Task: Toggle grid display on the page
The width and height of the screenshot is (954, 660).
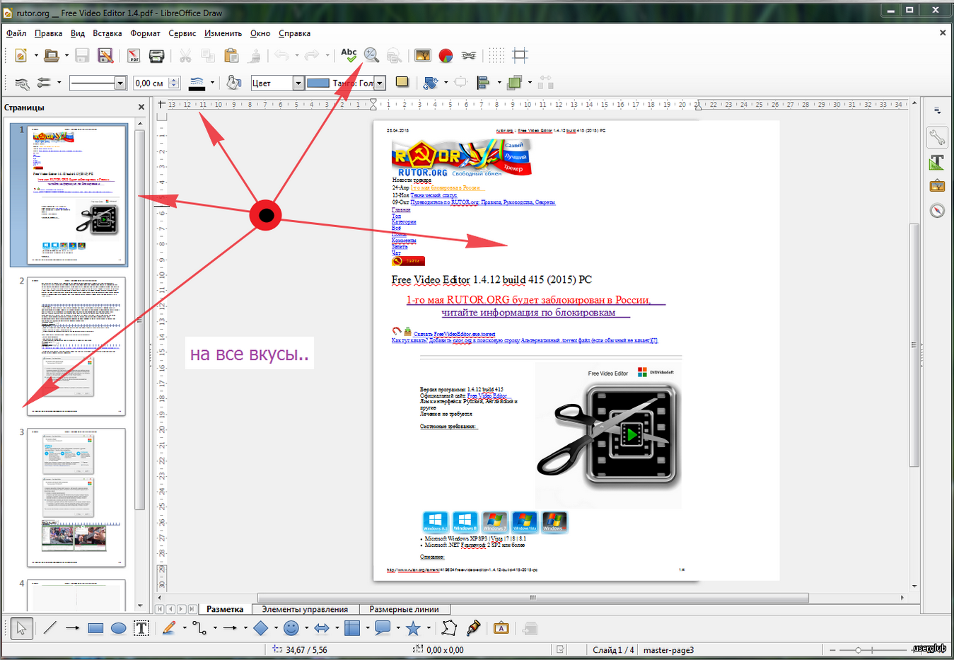Action: pos(497,55)
